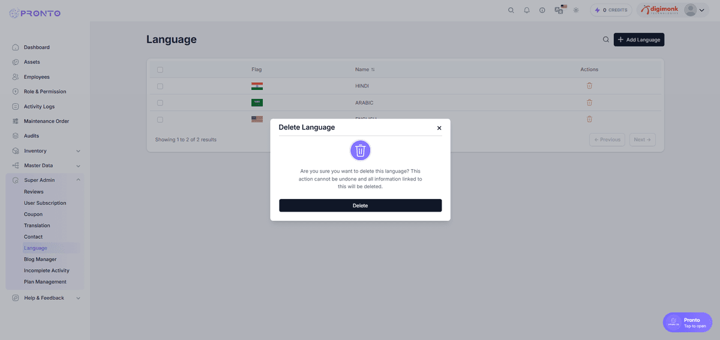
Task: Click the trash icon in the ENGLISH row
Action: [x=589, y=119]
